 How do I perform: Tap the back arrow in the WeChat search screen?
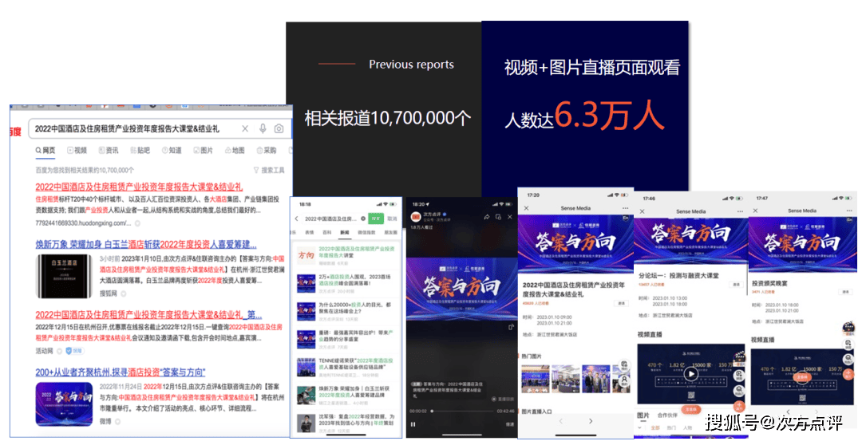point(296,219)
